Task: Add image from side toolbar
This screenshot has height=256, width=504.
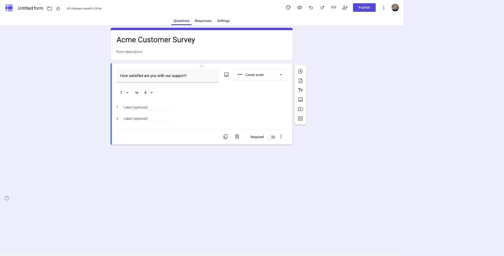Action: pyautogui.click(x=301, y=100)
